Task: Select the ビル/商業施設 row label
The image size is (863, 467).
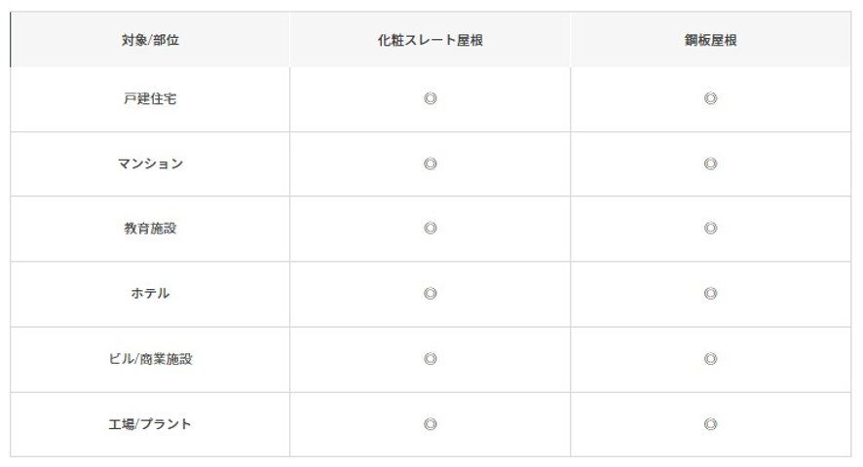Action: pos(150,359)
